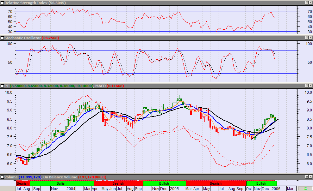Image resolution: width=313 pixels, height=191 pixels.
Task: Maximize the PT price chart panel
Action: (x=306, y=86)
